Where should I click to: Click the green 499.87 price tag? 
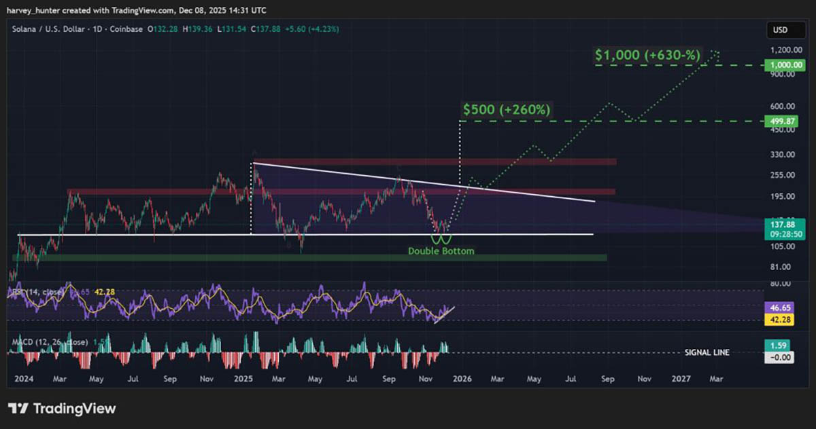pos(779,121)
